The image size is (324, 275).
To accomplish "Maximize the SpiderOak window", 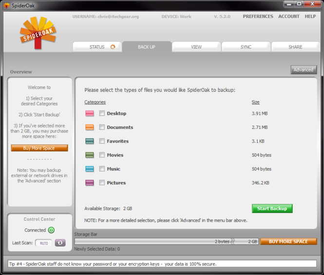I will pos(299,4).
